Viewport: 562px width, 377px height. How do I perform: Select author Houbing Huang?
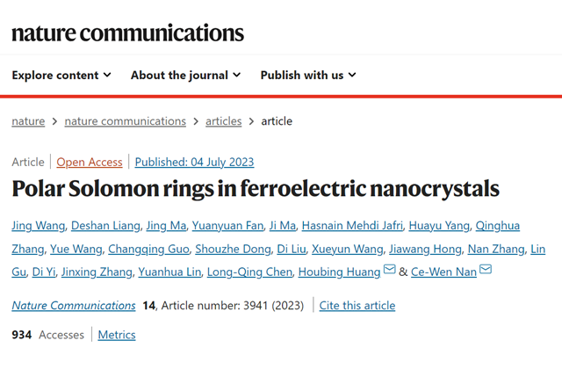[x=340, y=272]
